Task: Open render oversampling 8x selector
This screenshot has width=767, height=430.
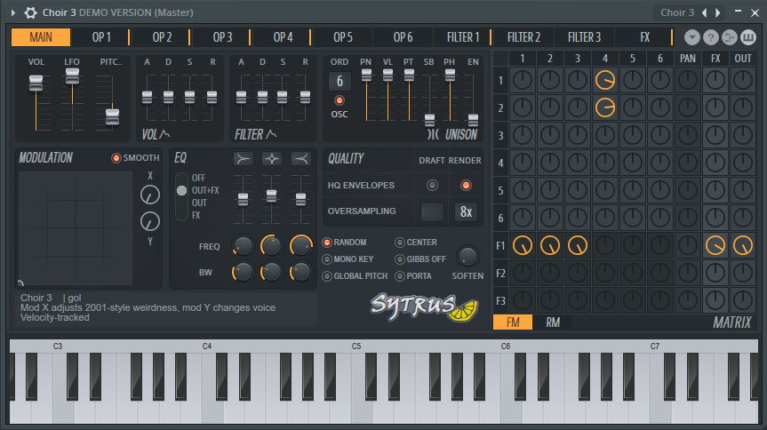Action: [466, 211]
